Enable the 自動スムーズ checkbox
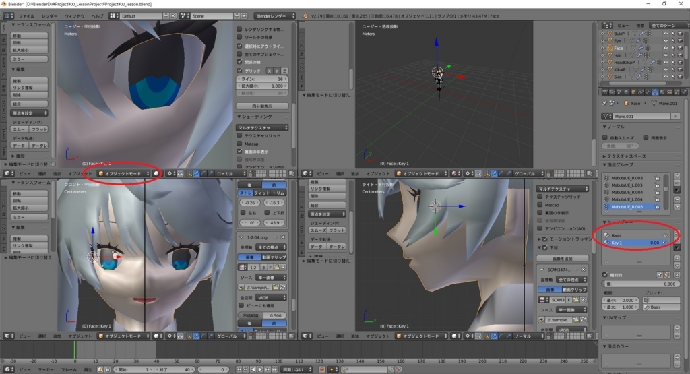Viewport: 690px width, 374px height. pyautogui.click(x=605, y=137)
